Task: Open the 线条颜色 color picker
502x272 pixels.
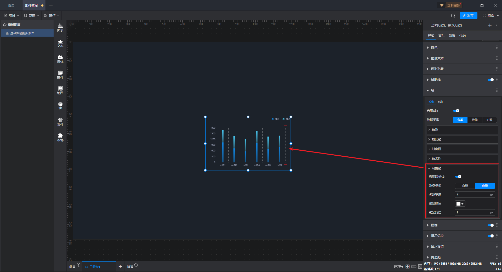Action: (x=460, y=204)
